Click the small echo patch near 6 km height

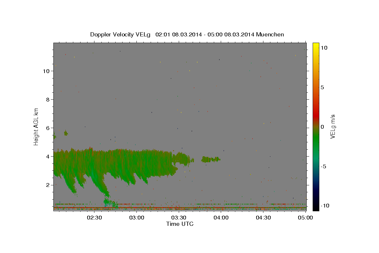(66, 133)
